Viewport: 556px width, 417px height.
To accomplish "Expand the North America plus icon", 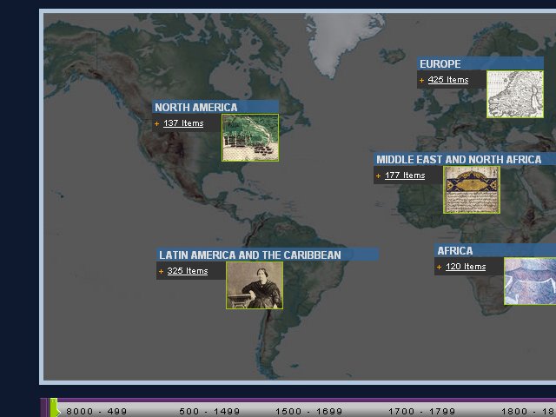I will pos(157,124).
